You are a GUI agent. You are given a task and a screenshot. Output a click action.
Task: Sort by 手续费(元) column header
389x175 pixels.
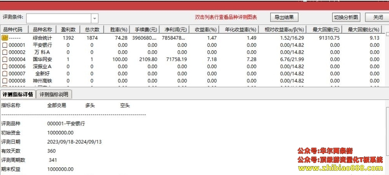coord(144,29)
